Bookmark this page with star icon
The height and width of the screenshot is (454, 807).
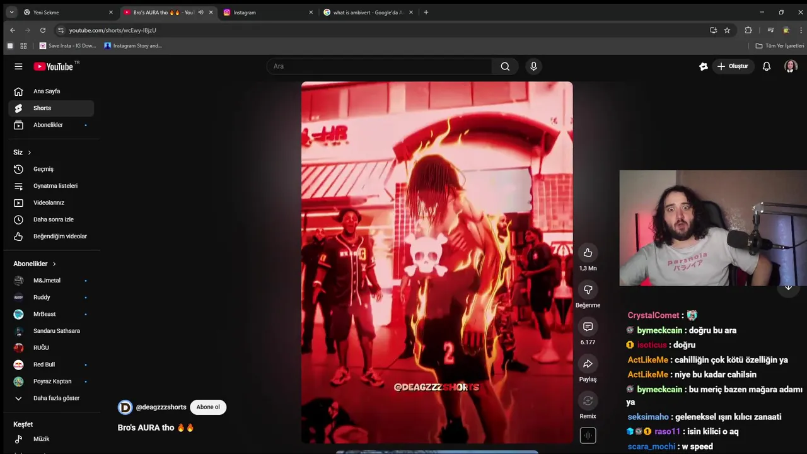tap(727, 30)
